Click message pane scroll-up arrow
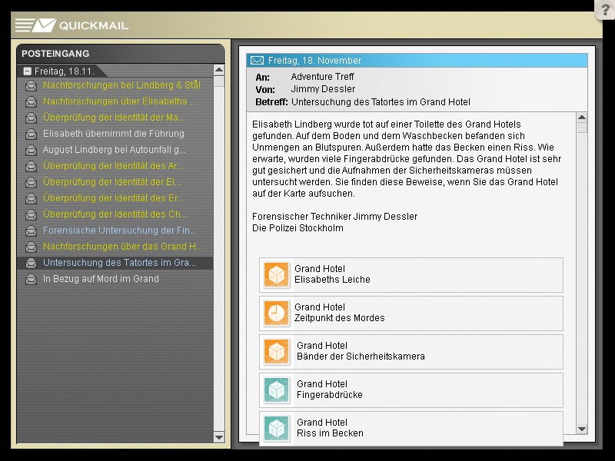This screenshot has width=615, height=461. click(x=581, y=118)
